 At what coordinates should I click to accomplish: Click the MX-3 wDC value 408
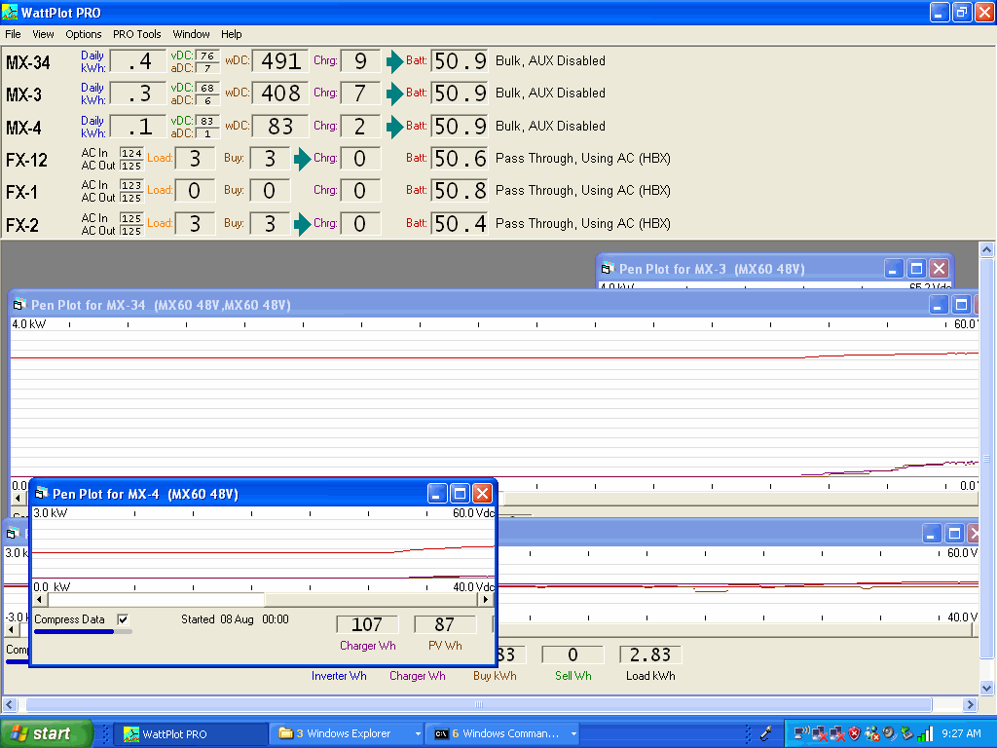click(x=280, y=93)
